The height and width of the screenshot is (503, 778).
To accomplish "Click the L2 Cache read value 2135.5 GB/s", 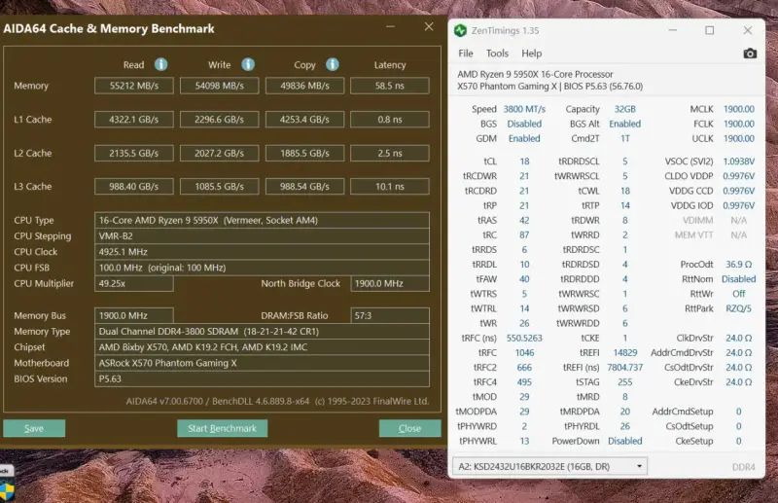I will [134, 153].
